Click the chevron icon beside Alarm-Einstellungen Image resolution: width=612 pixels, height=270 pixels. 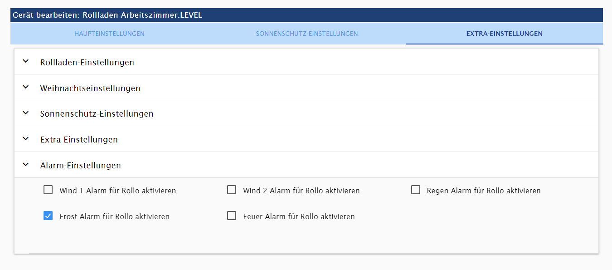click(26, 165)
